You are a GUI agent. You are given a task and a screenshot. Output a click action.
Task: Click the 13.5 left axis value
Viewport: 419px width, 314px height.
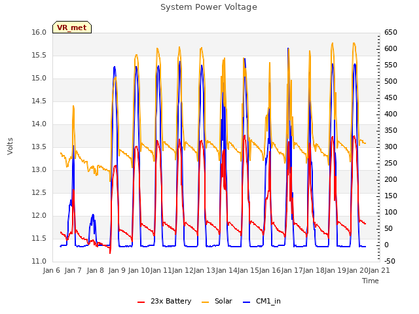point(39,147)
